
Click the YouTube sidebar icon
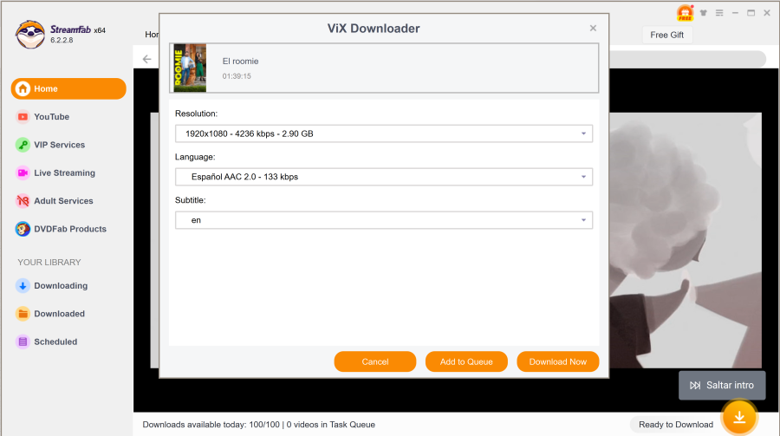23,116
